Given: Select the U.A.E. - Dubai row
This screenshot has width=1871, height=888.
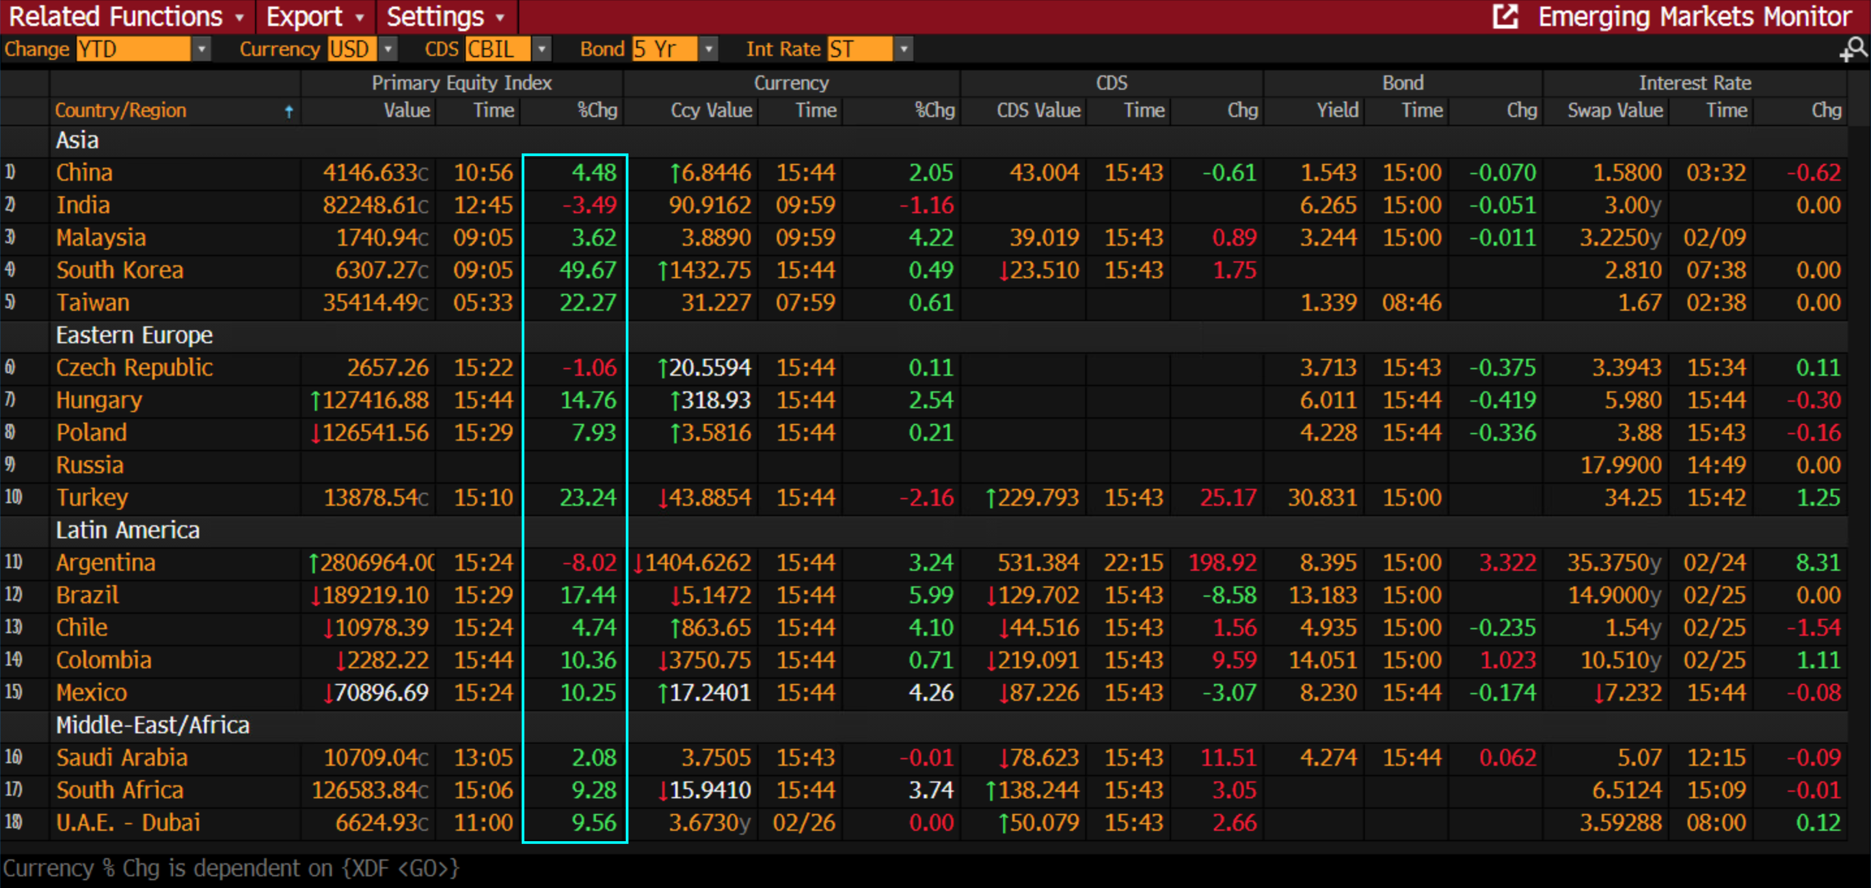Looking at the screenshot, I should (x=128, y=823).
